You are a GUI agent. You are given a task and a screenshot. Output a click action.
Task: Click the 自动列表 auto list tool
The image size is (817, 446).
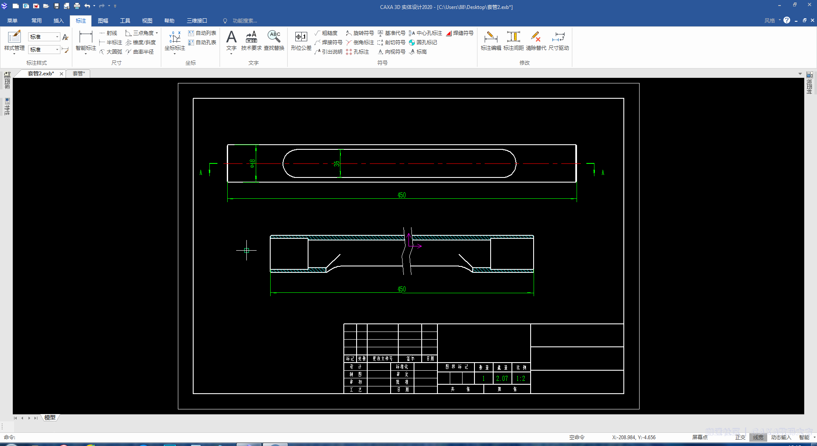coord(202,33)
